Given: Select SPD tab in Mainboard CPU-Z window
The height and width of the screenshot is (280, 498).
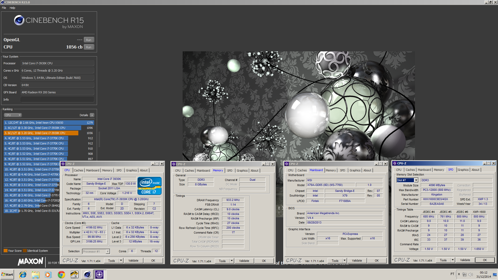Looking at the screenshot, I should point(342,170).
